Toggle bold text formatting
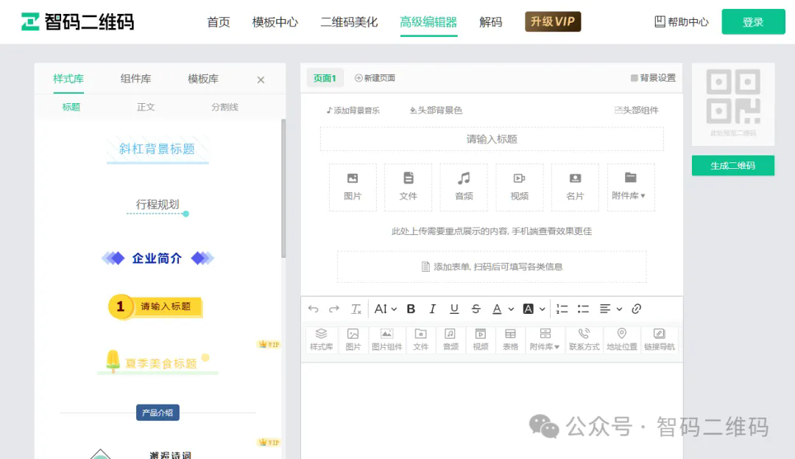 tap(411, 309)
